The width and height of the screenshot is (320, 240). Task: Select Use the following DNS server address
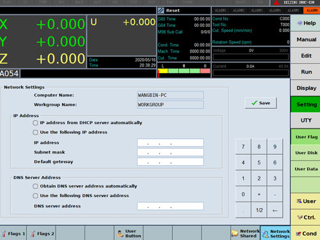pyautogui.click(x=35, y=196)
